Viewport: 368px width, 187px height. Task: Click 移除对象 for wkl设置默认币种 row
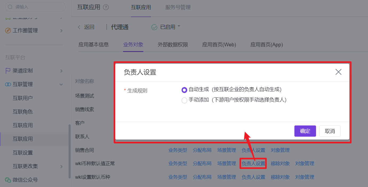(x=280, y=177)
